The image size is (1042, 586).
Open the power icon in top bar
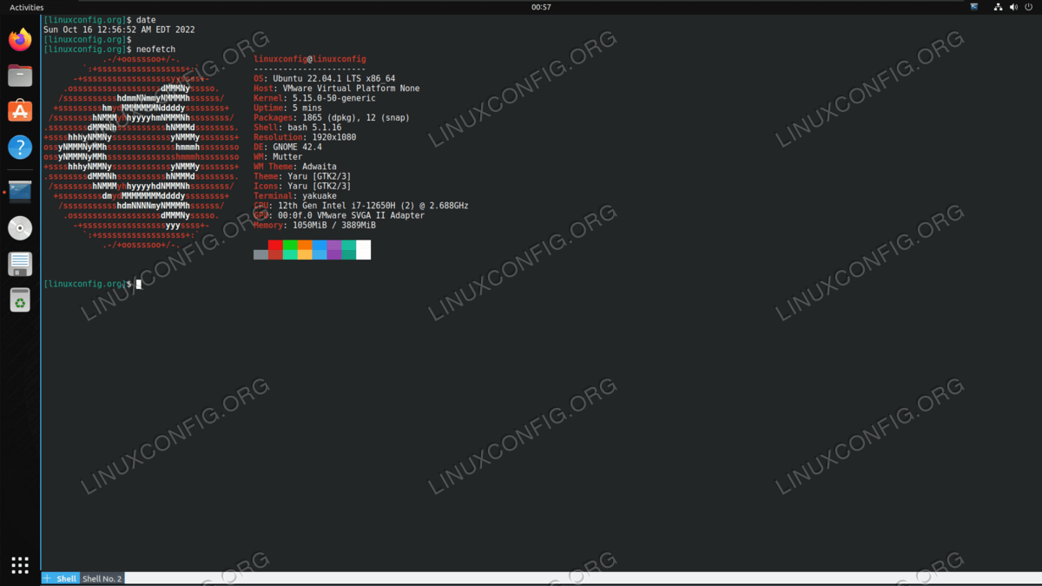pyautogui.click(x=1029, y=7)
